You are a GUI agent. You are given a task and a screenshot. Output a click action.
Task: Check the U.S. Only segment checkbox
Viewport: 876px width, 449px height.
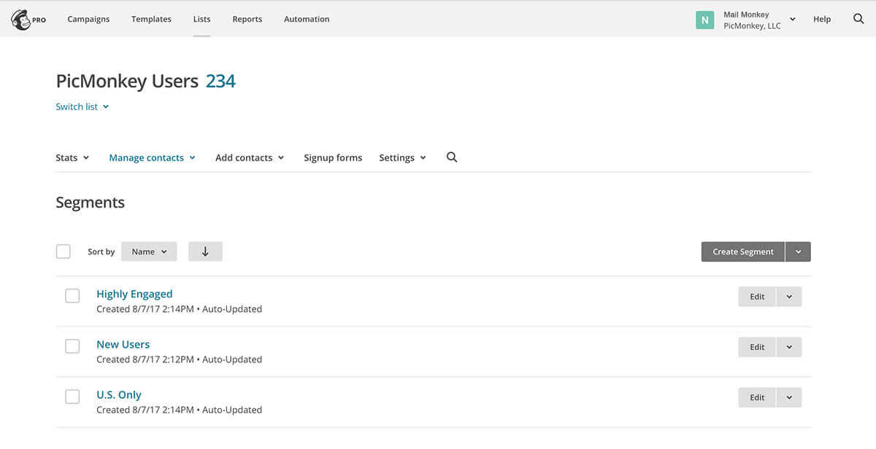(x=72, y=397)
